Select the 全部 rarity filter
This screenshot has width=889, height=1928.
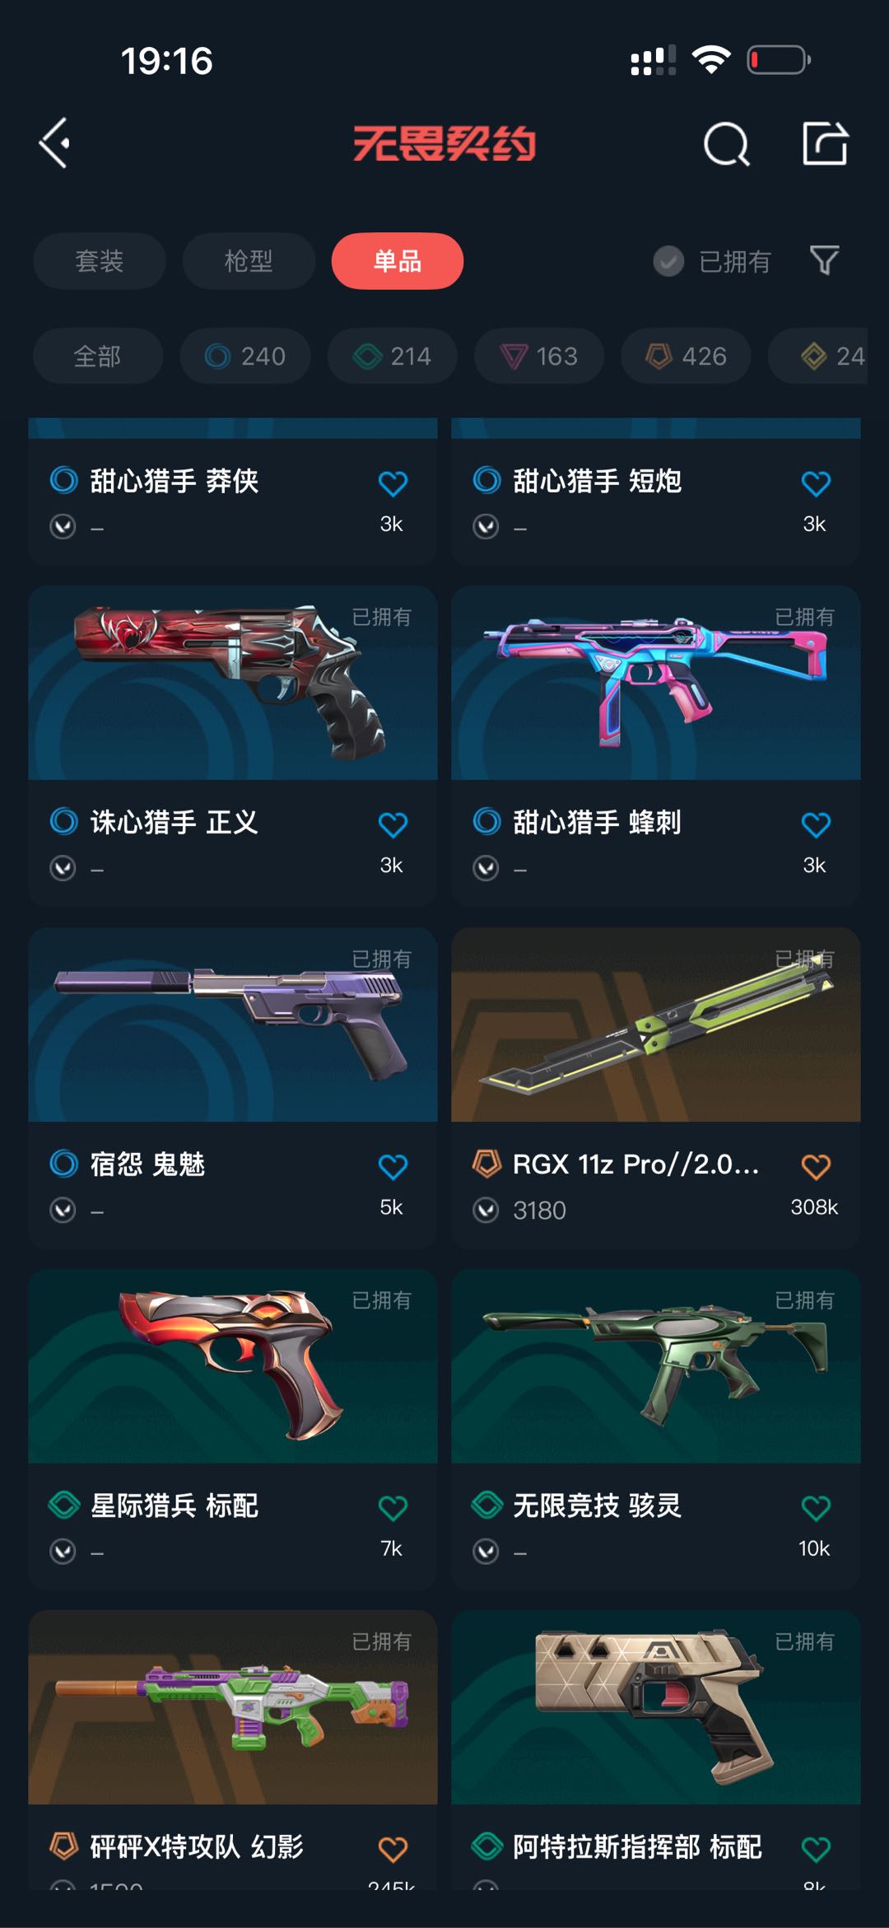coord(98,356)
